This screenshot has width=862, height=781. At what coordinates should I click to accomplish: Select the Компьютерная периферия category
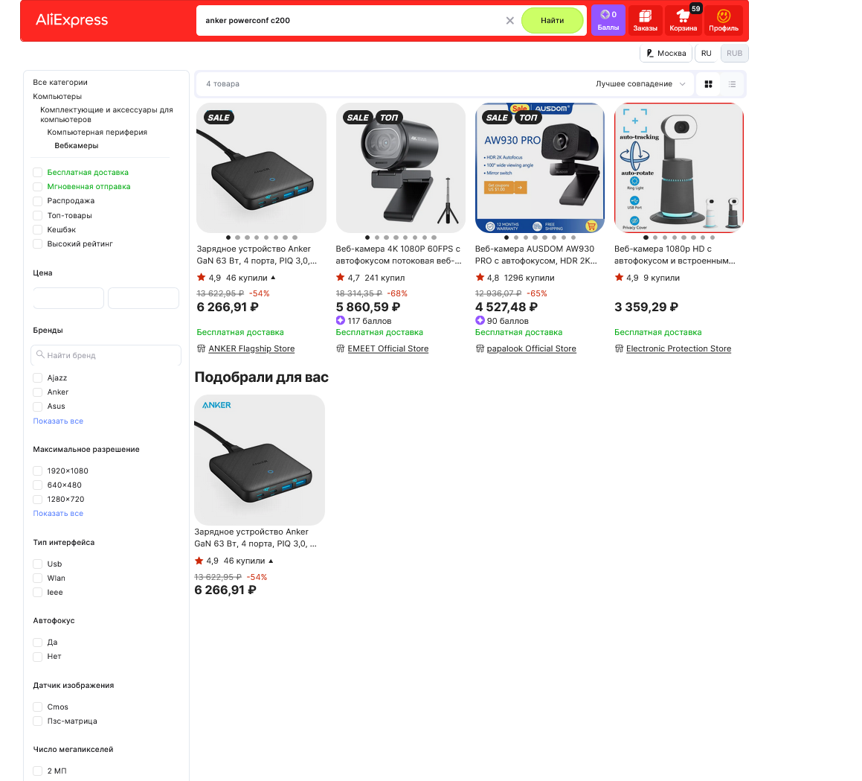click(x=97, y=132)
